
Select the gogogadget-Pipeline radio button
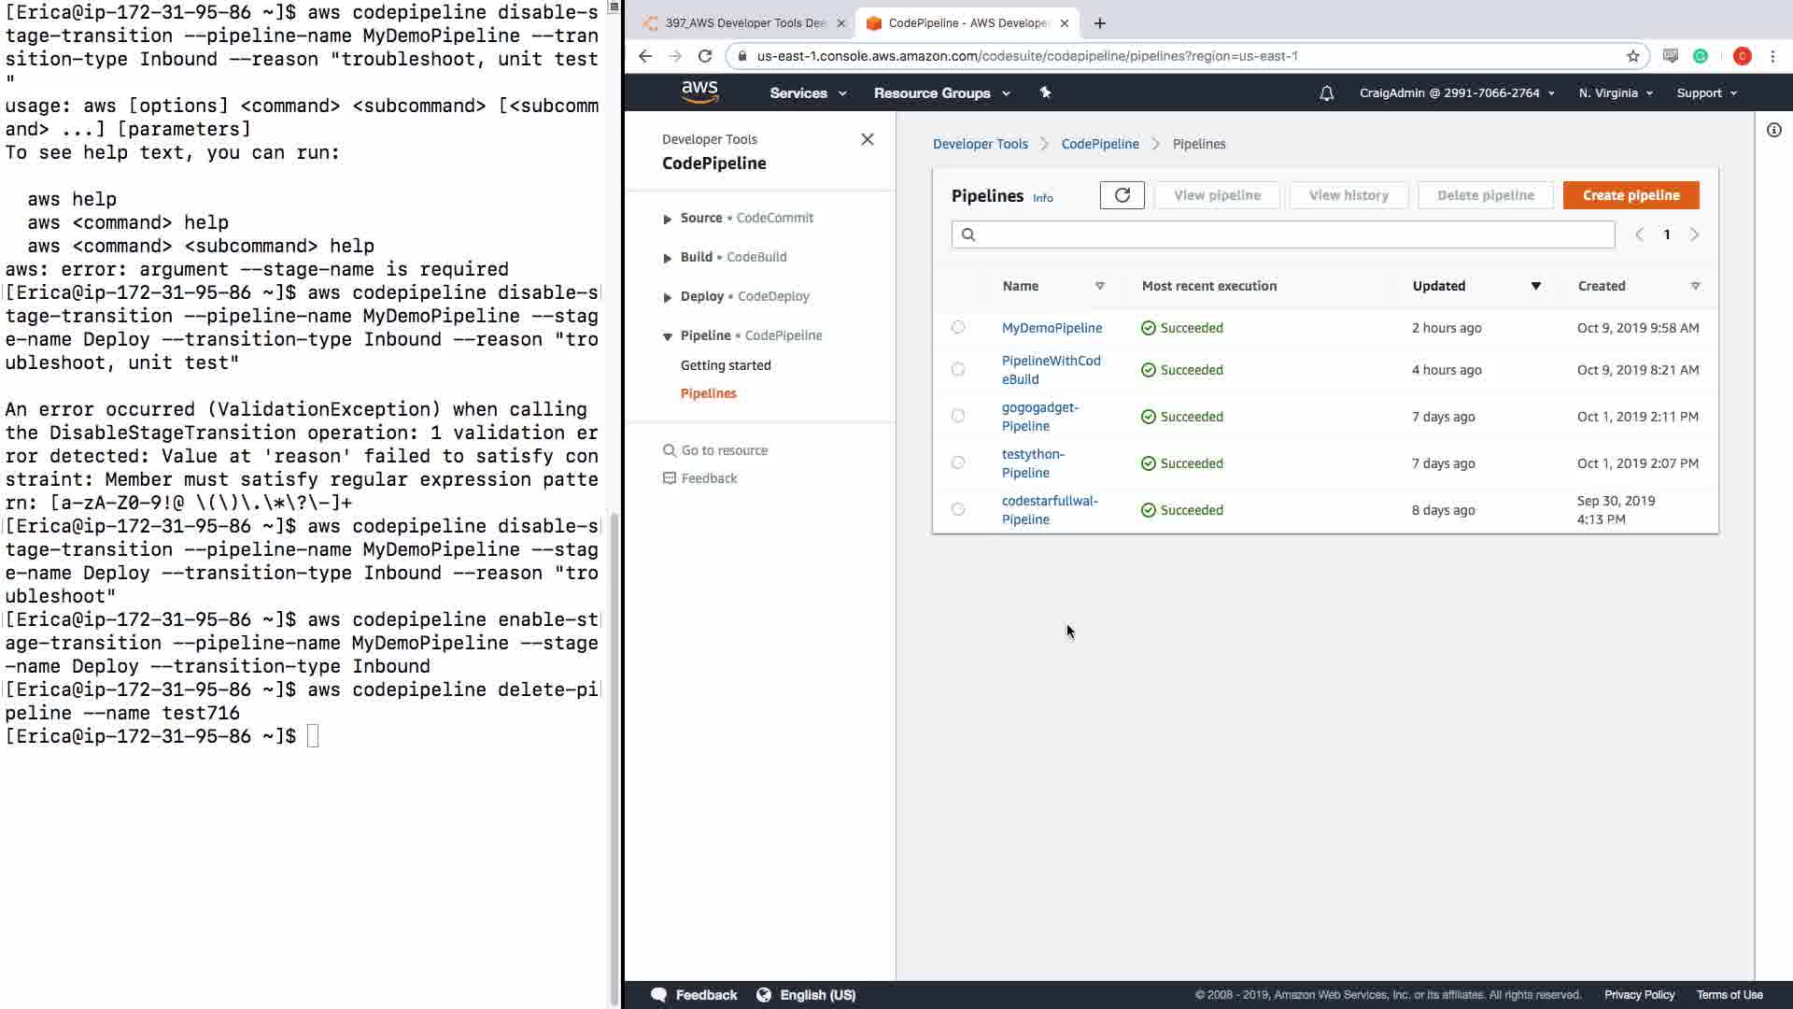957,416
